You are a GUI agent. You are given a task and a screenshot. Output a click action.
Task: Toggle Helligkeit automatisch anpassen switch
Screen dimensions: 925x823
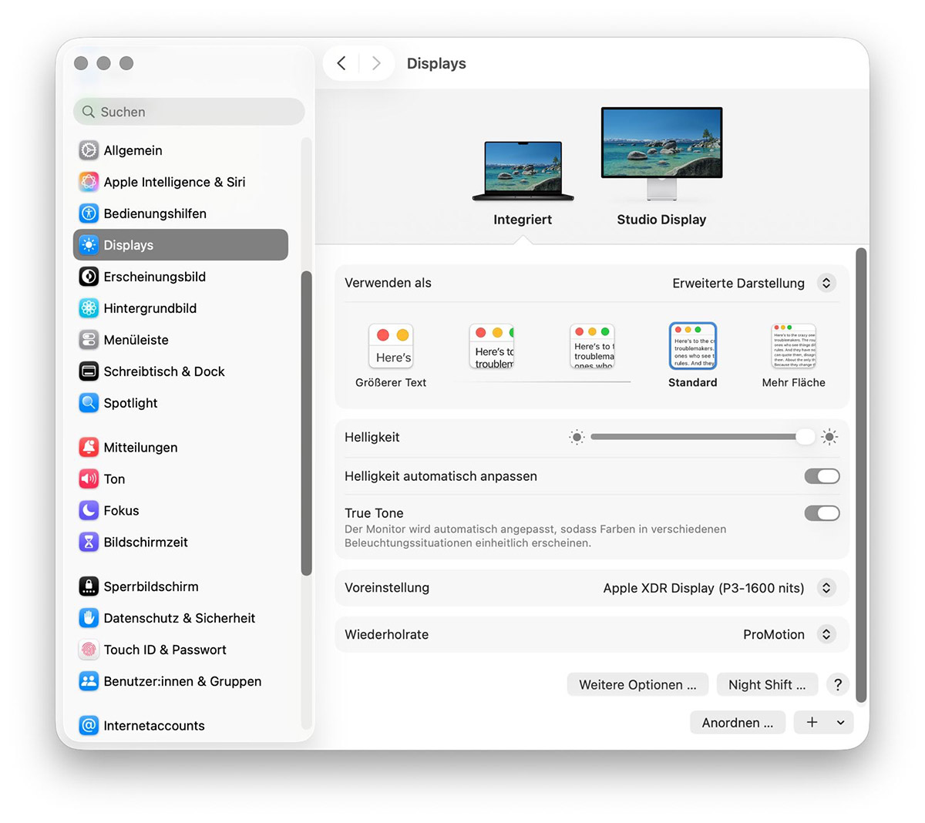pos(822,476)
